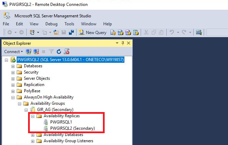Collapse the Availability Groups folder
This screenshot has height=145, width=228.
(19, 104)
